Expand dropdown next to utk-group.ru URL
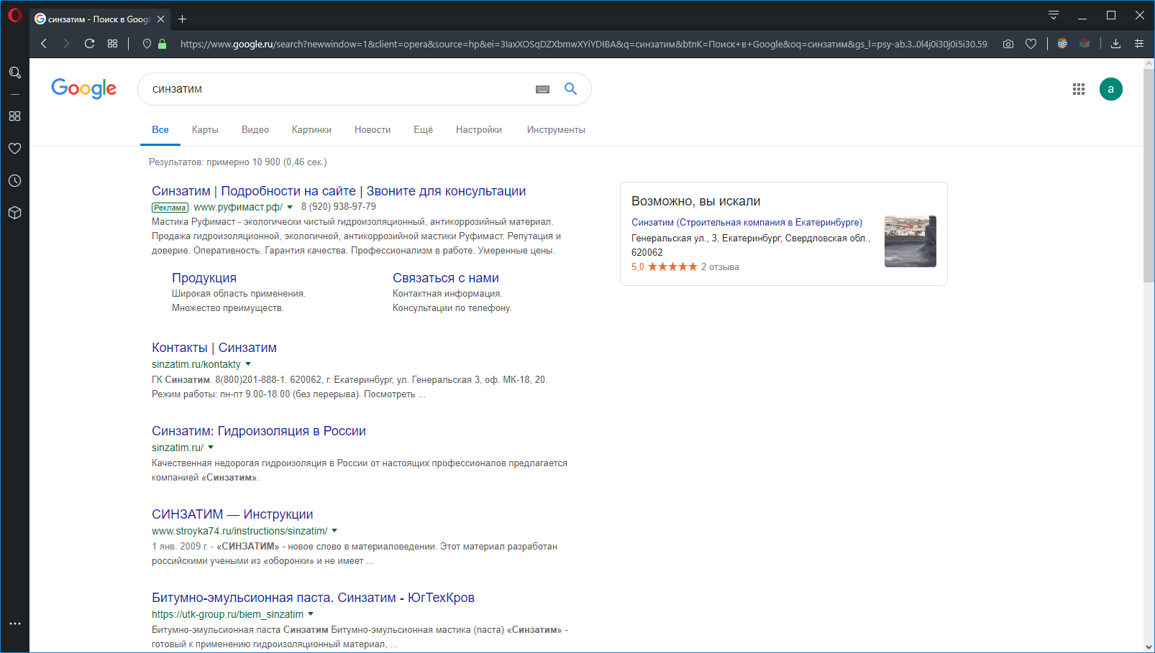1155x653 pixels. point(311,614)
